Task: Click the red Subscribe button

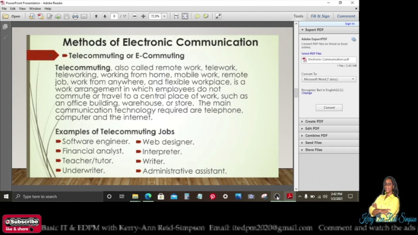Action: coord(22,224)
